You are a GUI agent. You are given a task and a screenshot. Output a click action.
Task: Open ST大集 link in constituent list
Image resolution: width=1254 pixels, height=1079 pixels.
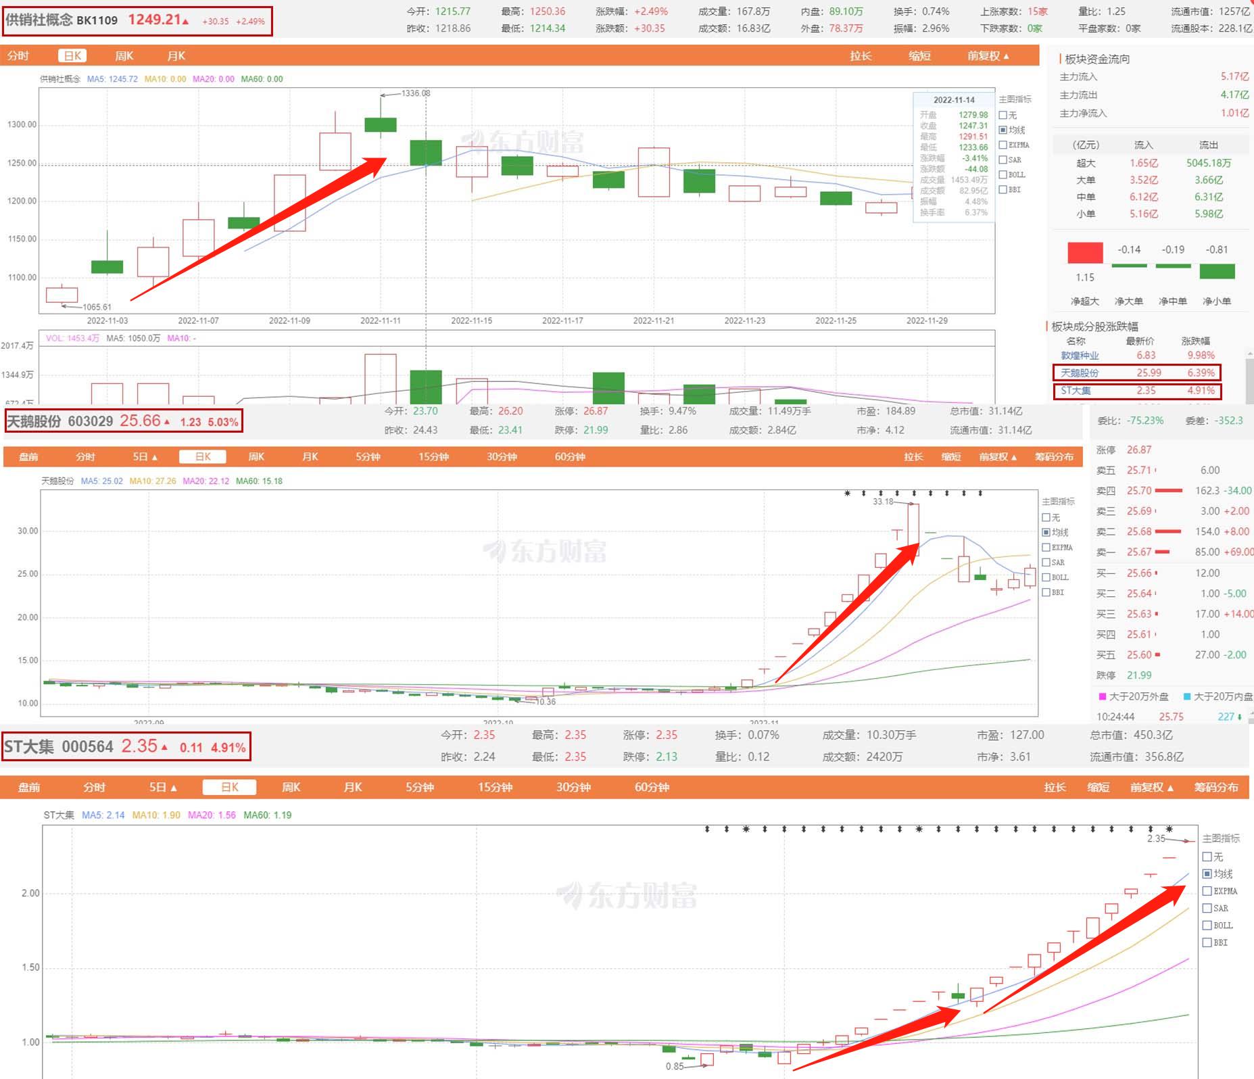click(x=1076, y=391)
